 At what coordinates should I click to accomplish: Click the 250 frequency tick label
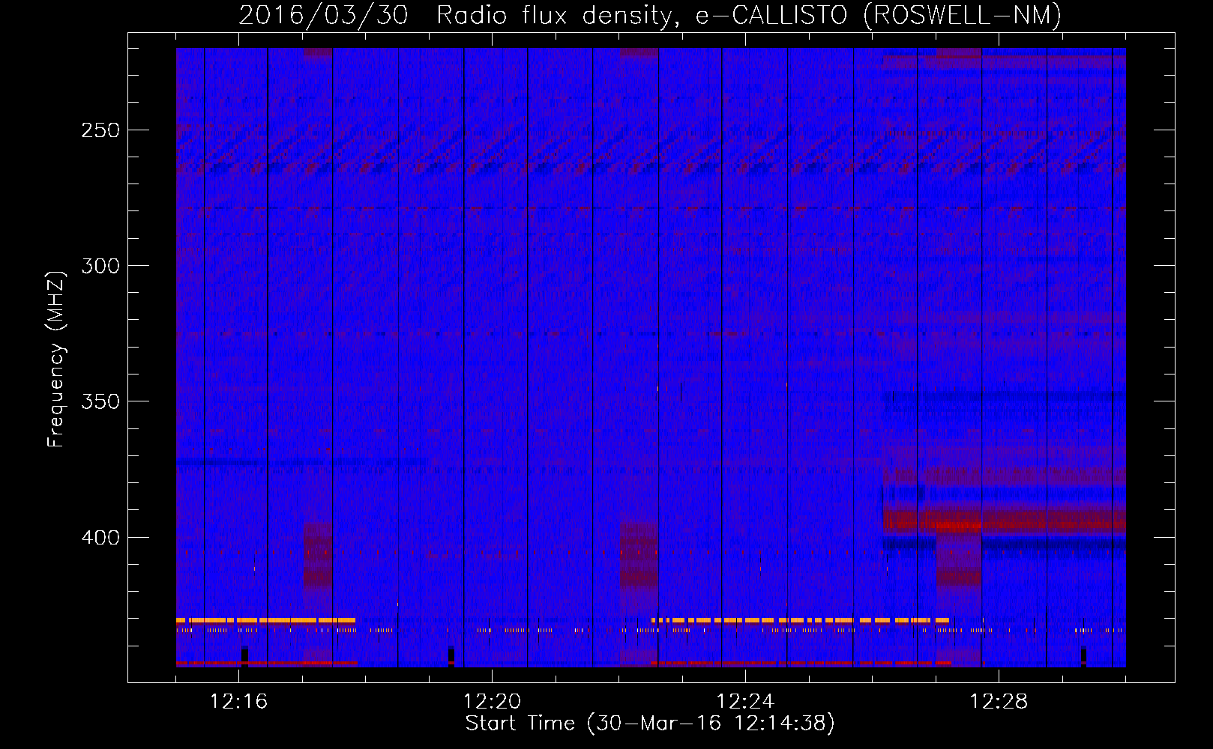click(100, 130)
